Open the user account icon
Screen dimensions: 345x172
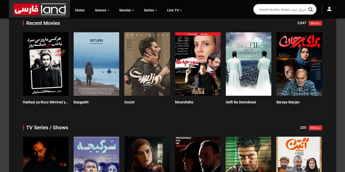point(329,9)
